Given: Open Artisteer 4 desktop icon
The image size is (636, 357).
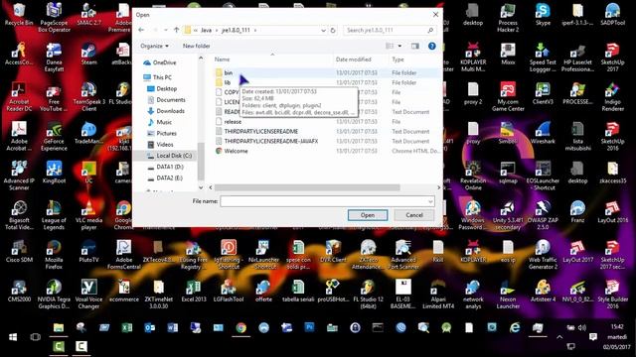Looking at the screenshot, I should pyautogui.click(x=543, y=292).
